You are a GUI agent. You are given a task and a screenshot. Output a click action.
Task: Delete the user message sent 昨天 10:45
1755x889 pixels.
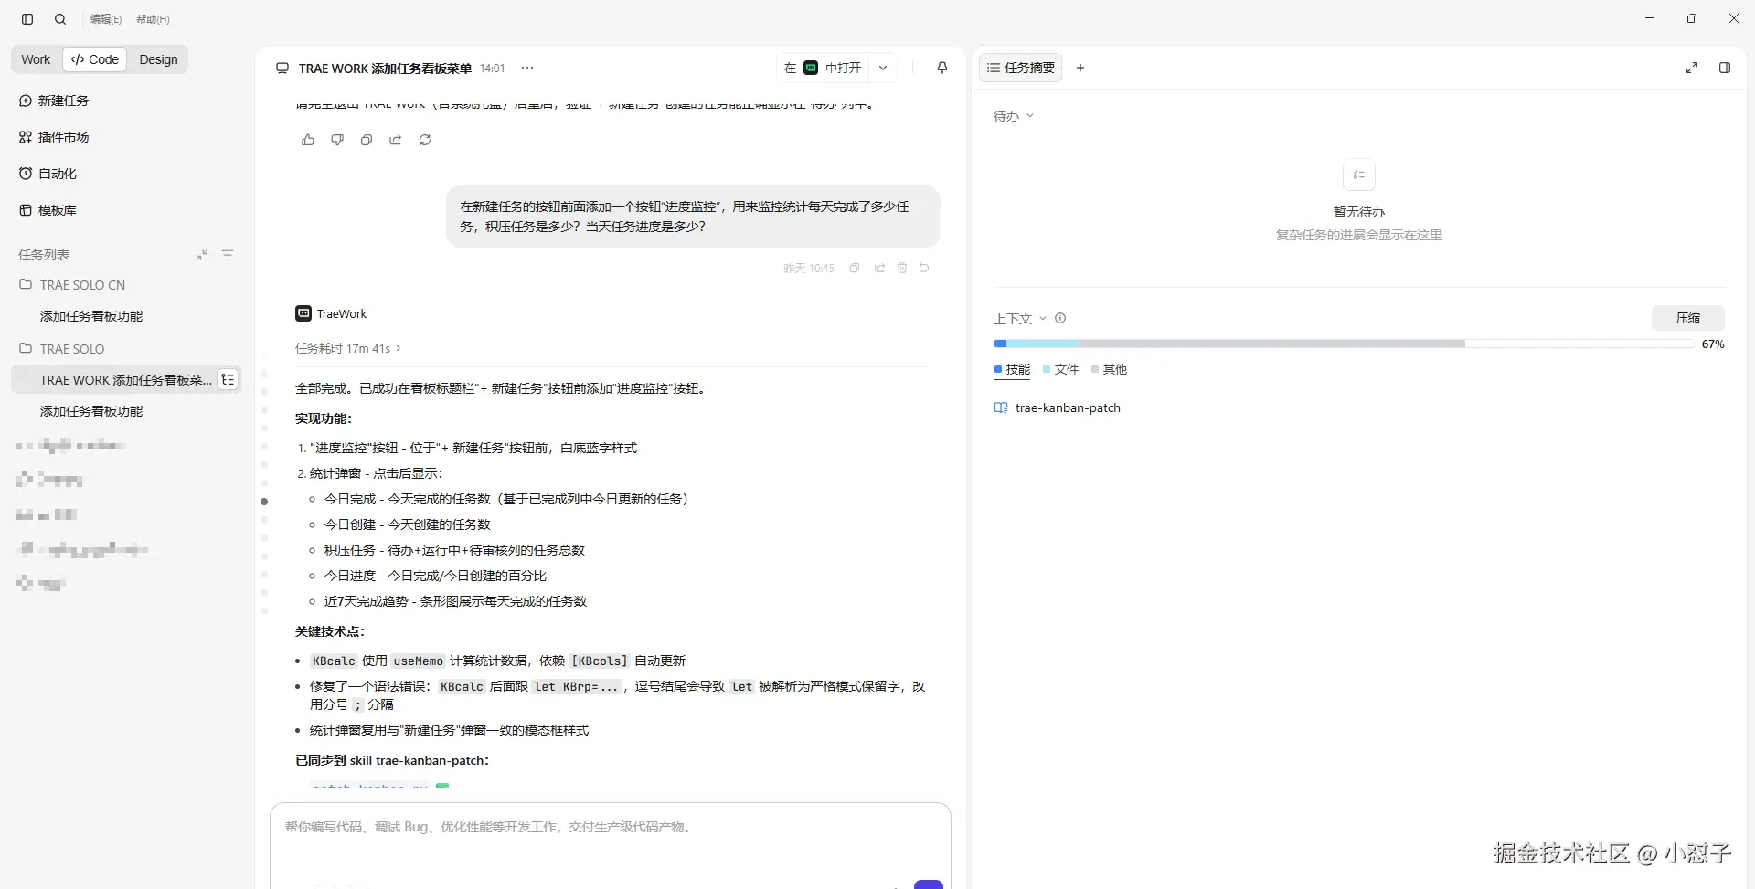coord(902,268)
